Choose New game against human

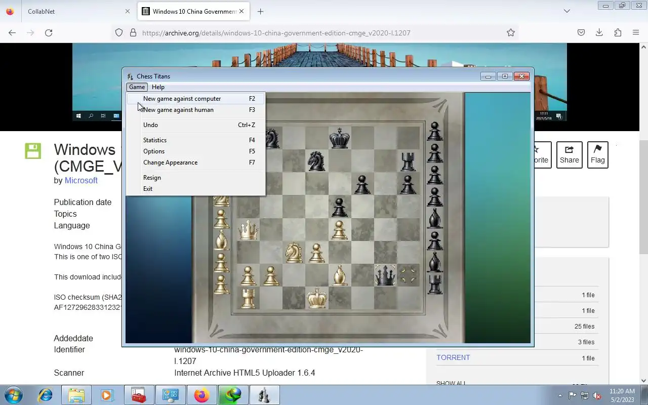tap(195, 110)
